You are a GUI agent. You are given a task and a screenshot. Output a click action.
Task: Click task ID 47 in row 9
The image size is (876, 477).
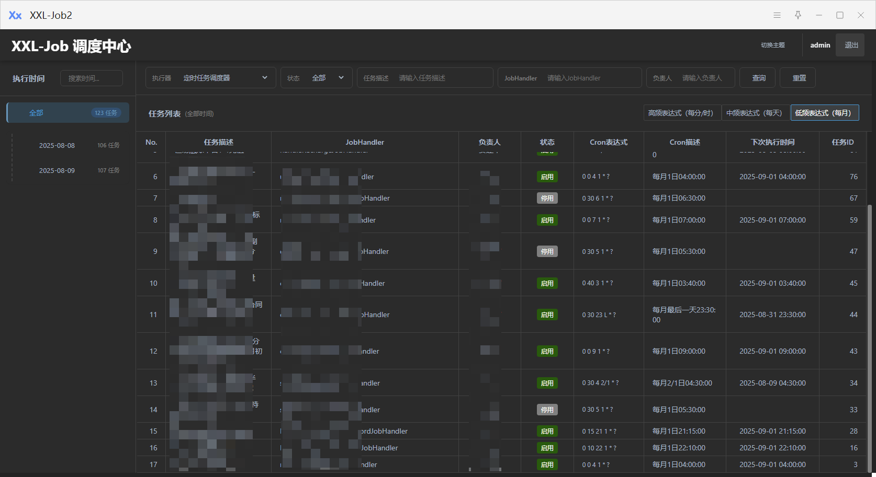coord(853,251)
